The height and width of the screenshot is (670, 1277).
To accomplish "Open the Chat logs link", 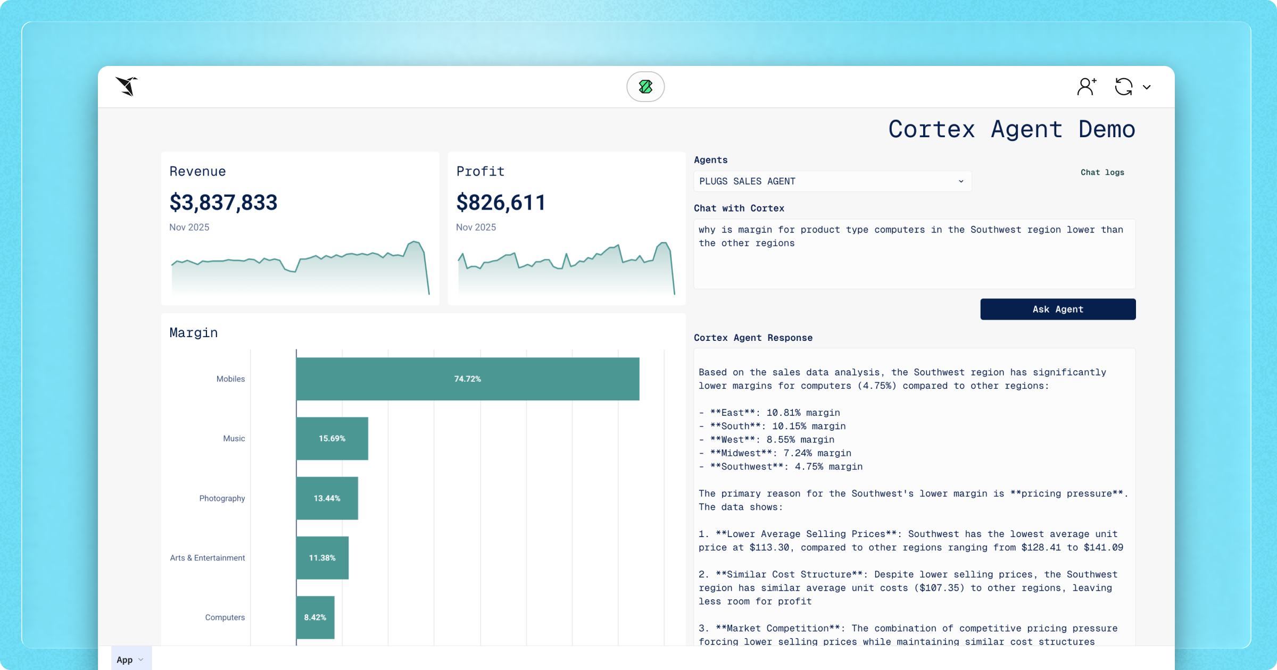I will click(x=1102, y=172).
